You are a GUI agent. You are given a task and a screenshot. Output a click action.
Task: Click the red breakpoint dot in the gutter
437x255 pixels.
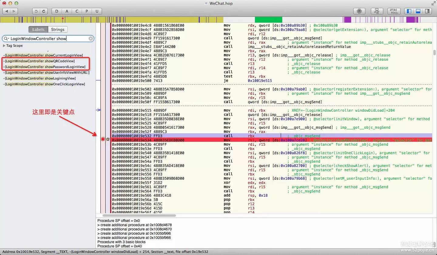(103, 139)
